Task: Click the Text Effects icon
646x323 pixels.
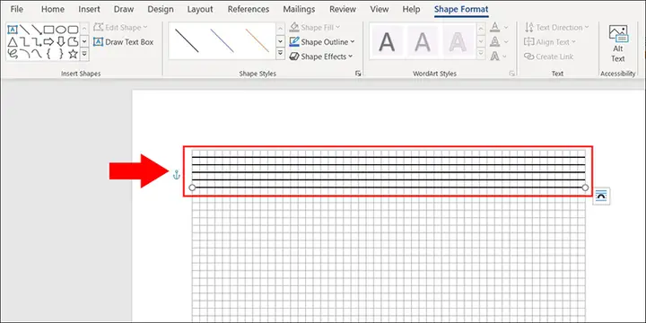Action: (495, 57)
